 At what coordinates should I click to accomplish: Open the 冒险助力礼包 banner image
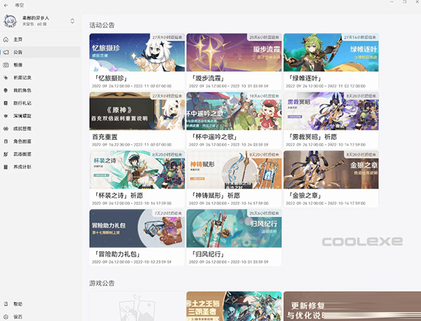point(137,228)
